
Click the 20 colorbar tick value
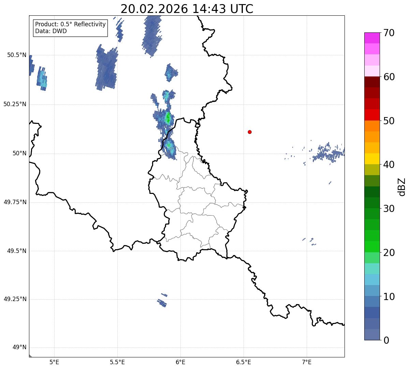click(389, 253)
